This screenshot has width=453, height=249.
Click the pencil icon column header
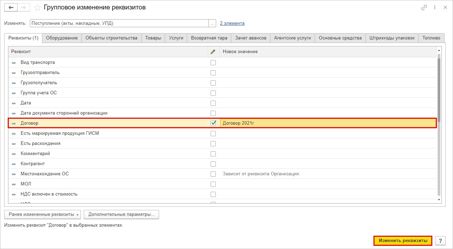click(x=213, y=52)
